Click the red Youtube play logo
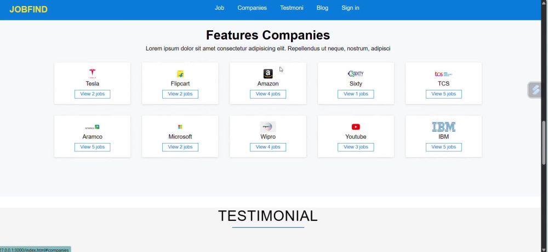This screenshot has height=252, width=548. 356,127
